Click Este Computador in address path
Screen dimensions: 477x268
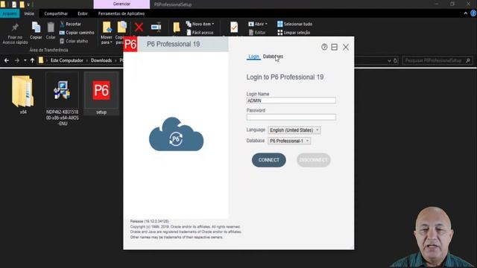(x=67, y=60)
